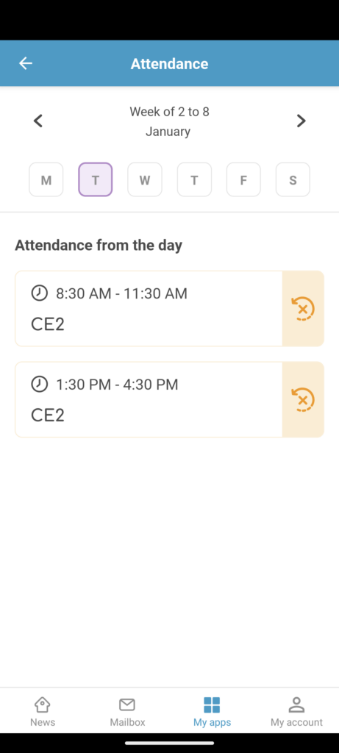The height and width of the screenshot is (753, 339).
Task: Open the News tab
Action: pos(43,712)
